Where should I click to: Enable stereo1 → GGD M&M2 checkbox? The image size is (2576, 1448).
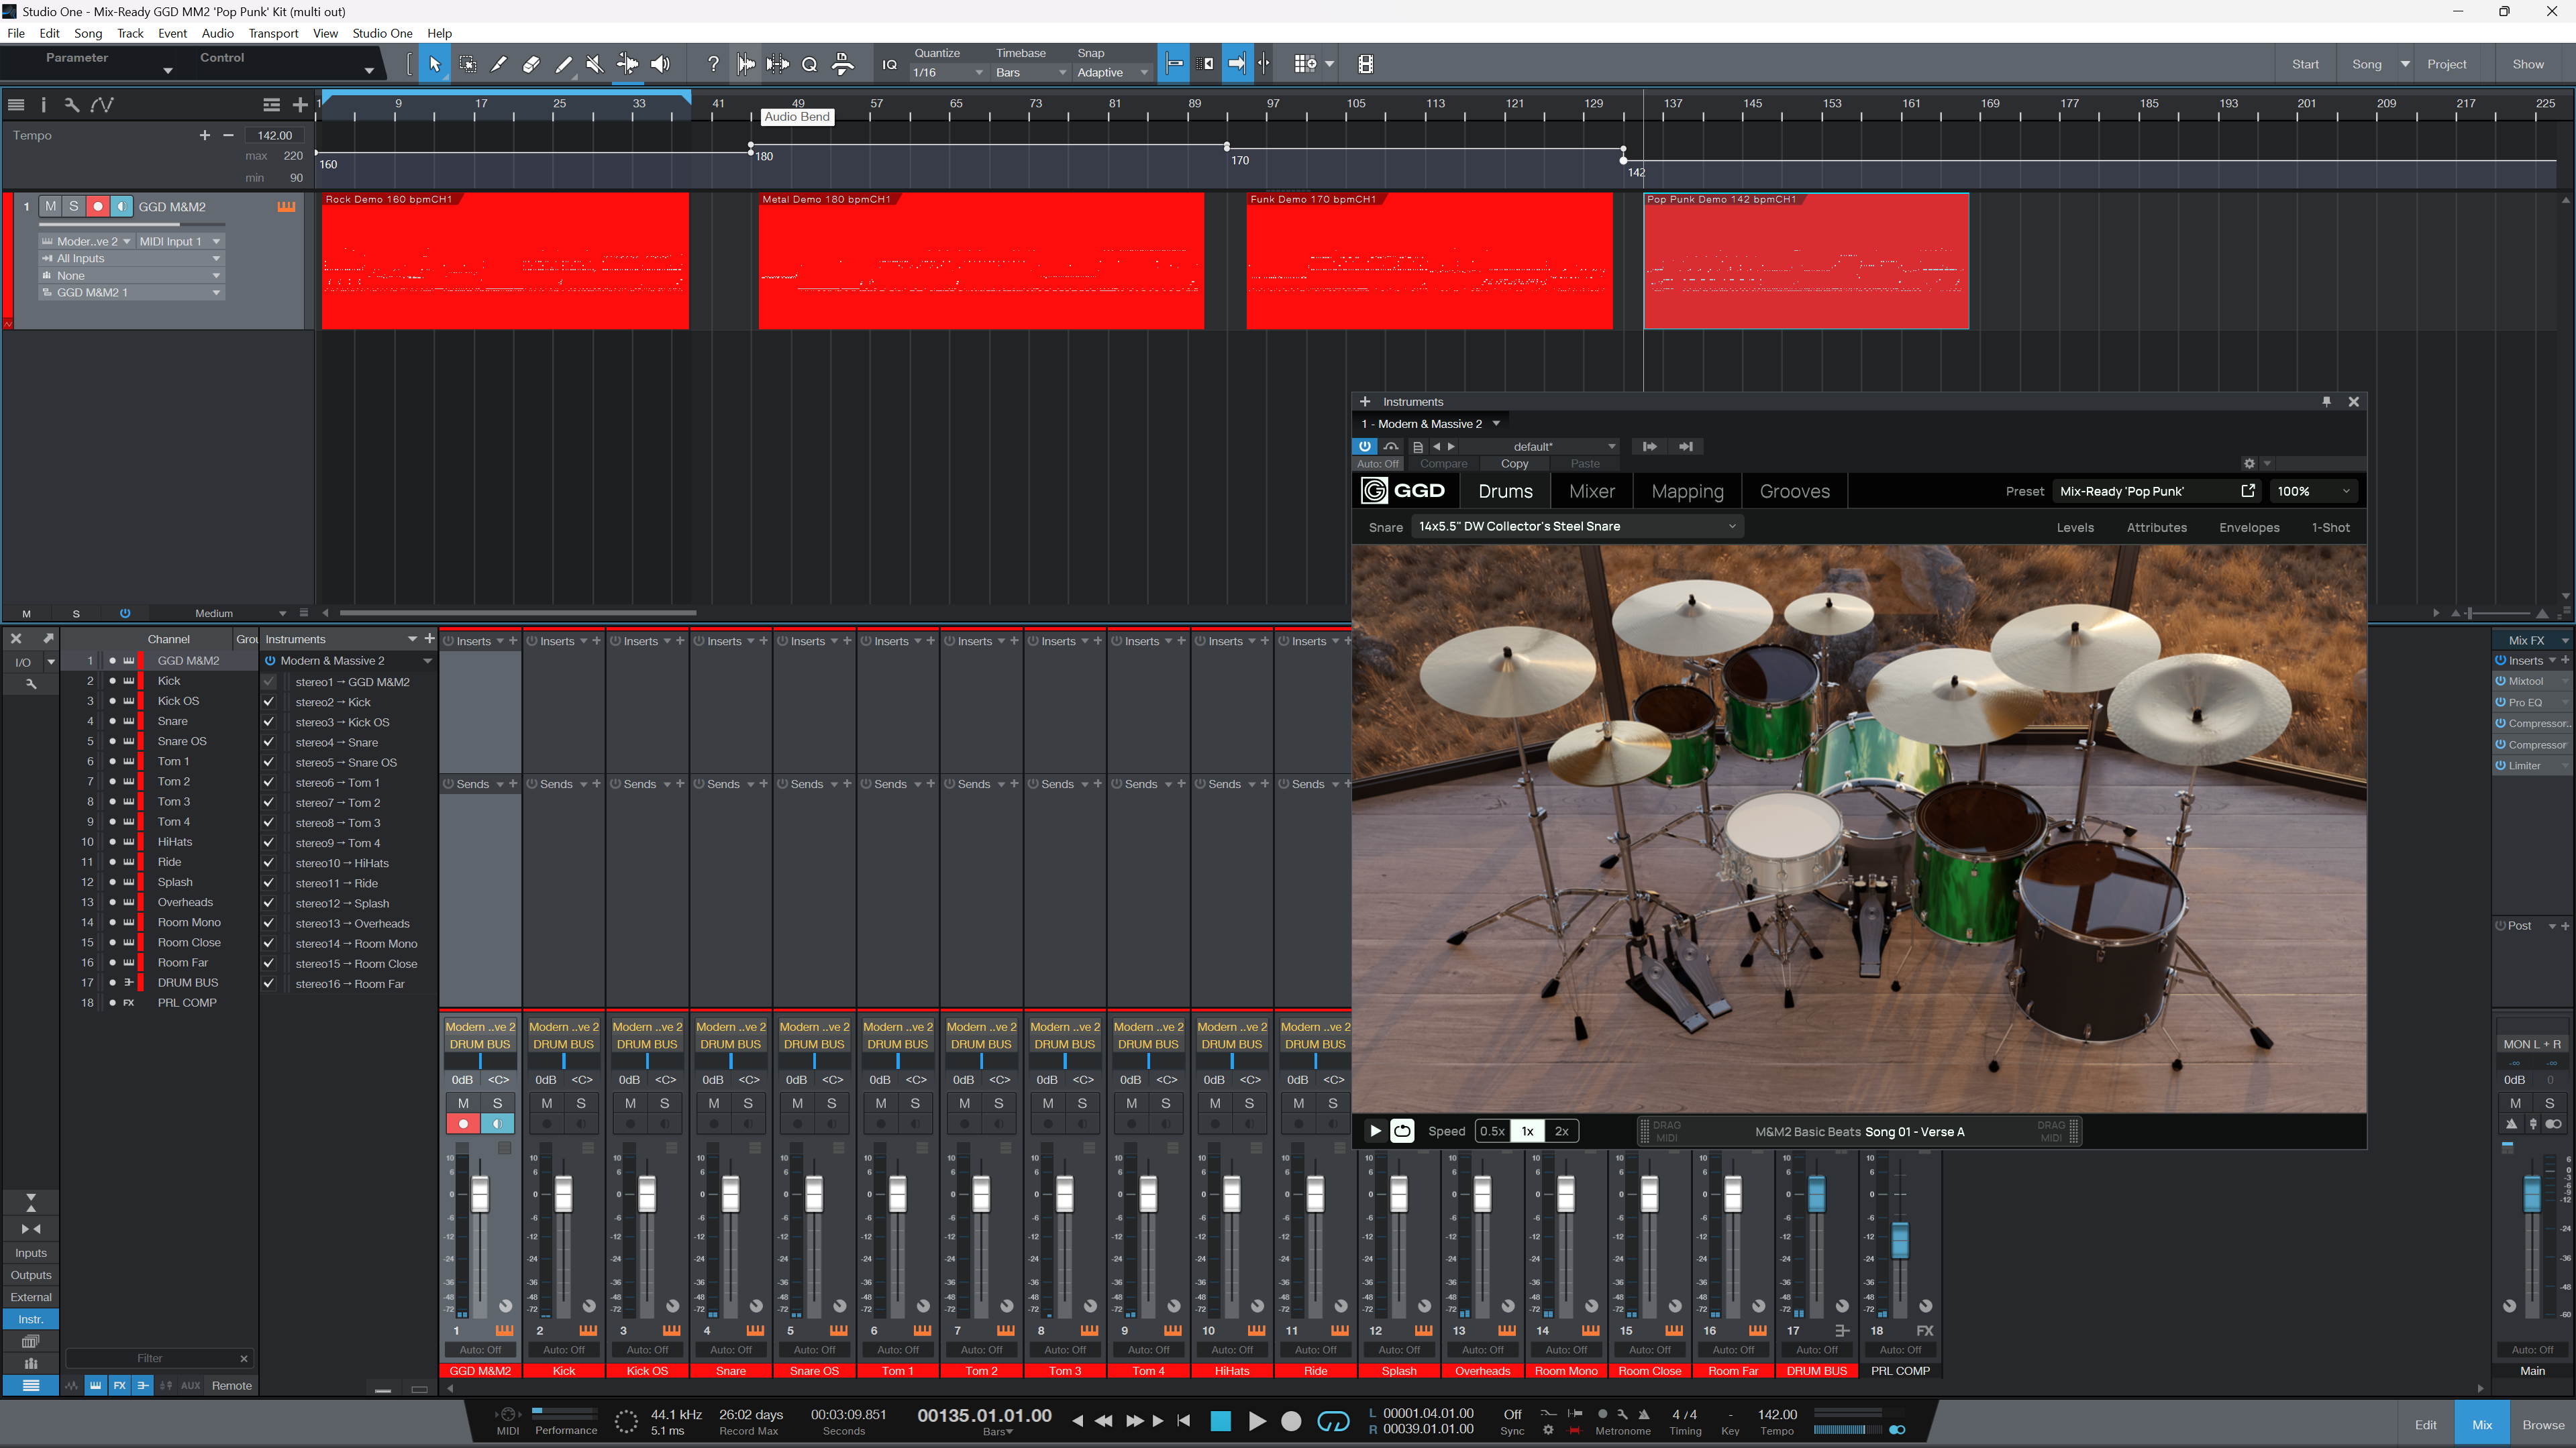(x=268, y=681)
